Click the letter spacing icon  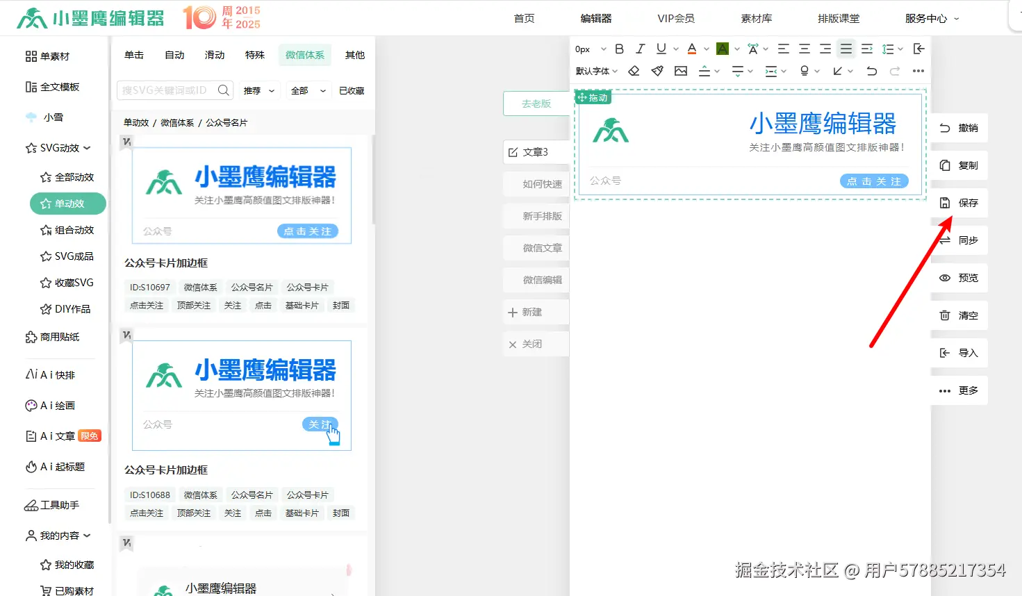(752, 49)
